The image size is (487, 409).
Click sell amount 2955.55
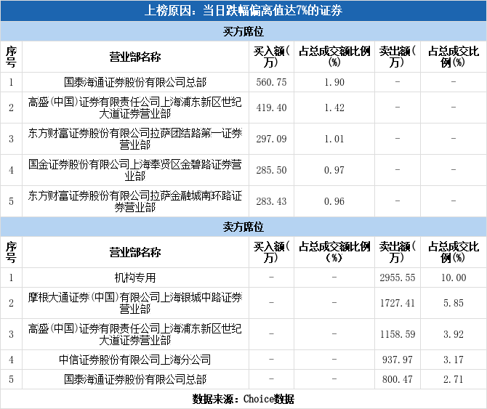point(398,278)
